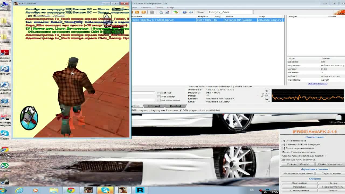
Task: Enable the Not Full filter checkbox
Action: (x=159, y=93)
